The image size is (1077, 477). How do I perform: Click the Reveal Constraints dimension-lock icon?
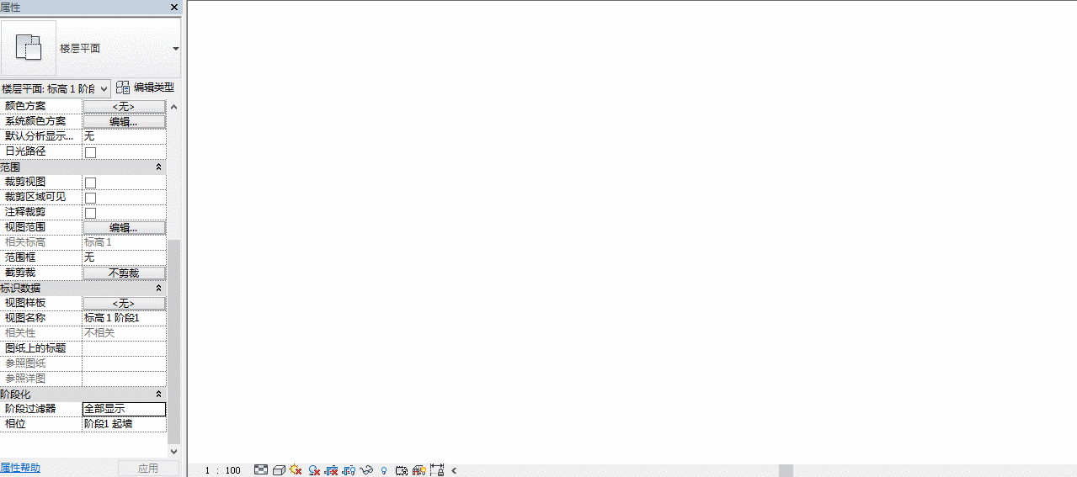click(437, 469)
